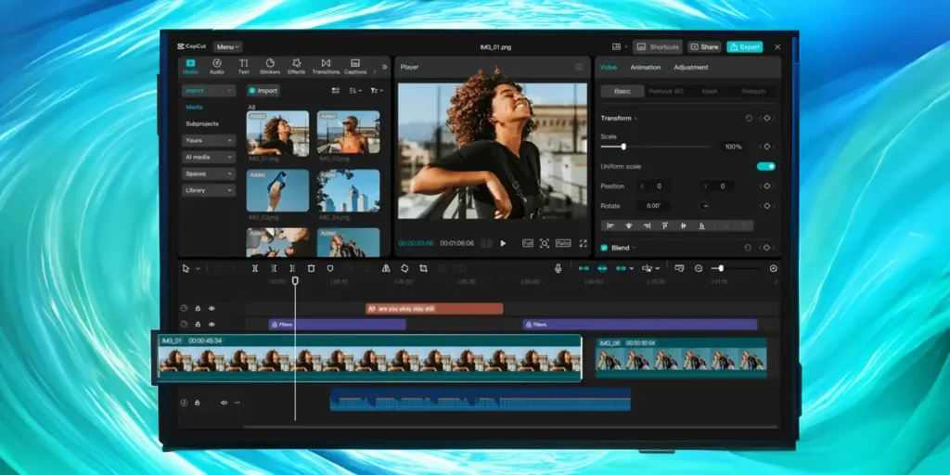The image size is (950, 475).
Task: Click the Scale slider handle
Action: pos(623,147)
